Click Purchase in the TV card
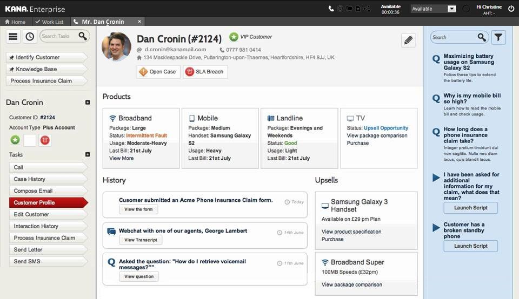The image size is (519, 299). [357, 143]
